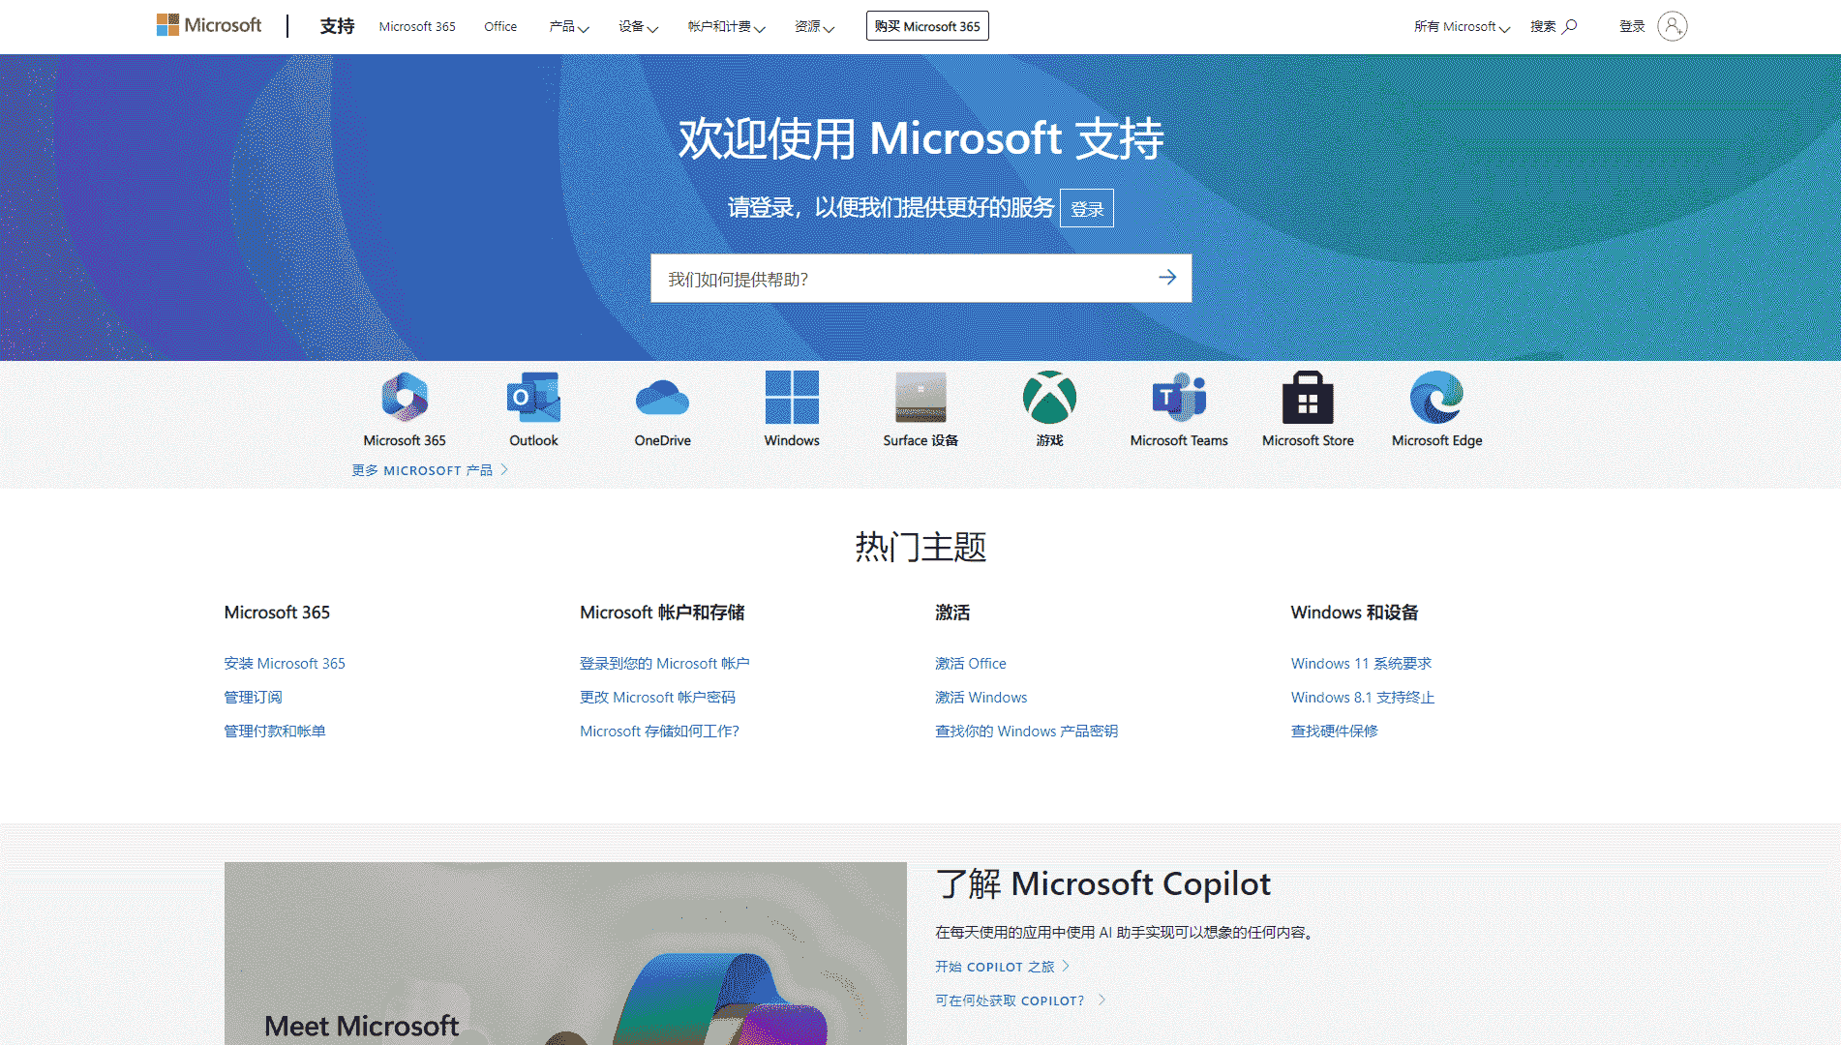Click the 了解 Microsoft Copilot heading
The height and width of the screenshot is (1045, 1841).
pyautogui.click(x=1102, y=884)
